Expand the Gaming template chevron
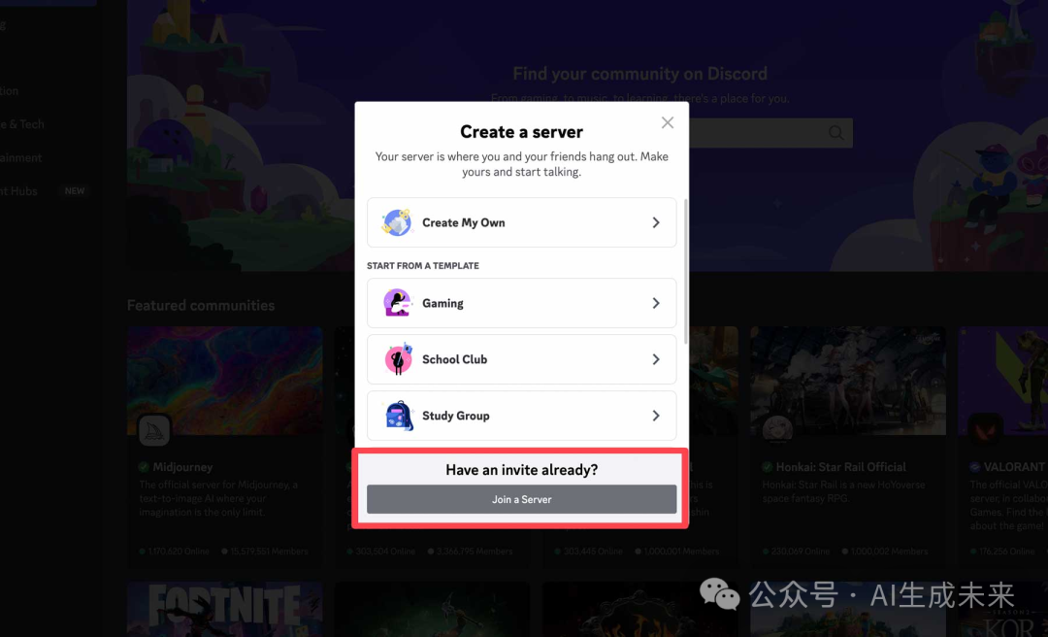This screenshot has width=1048, height=637. [656, 303]
